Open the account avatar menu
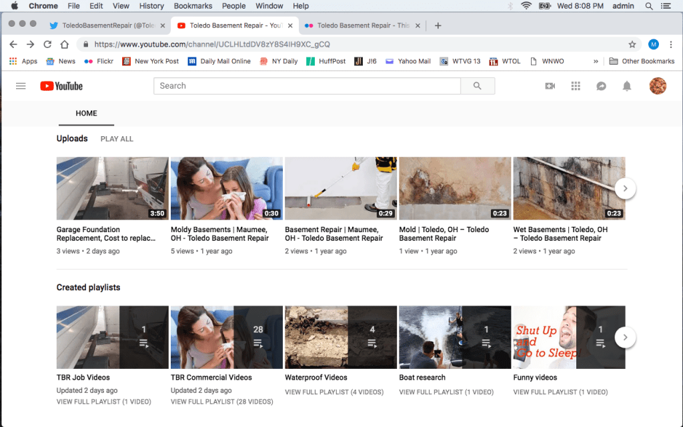Screen dimensions: 683x427 pos(658,86)
